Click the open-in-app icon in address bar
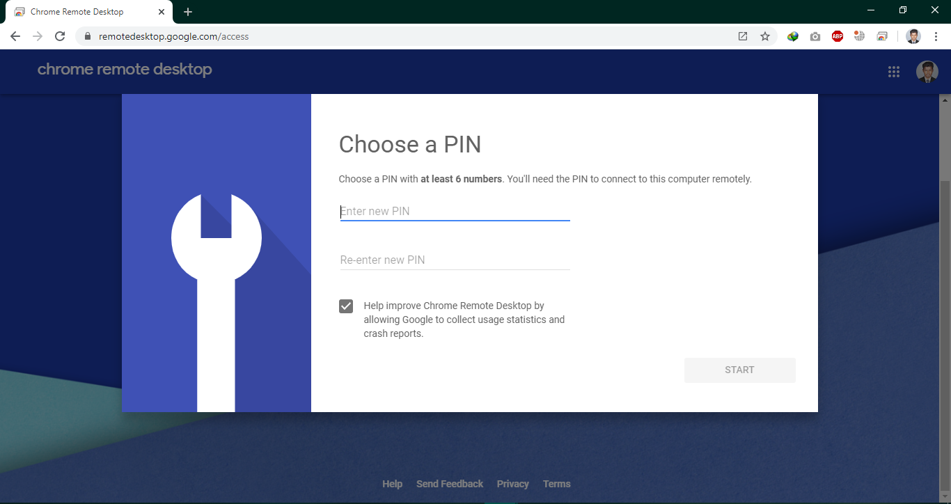951x504 pixels. point(743,36)
